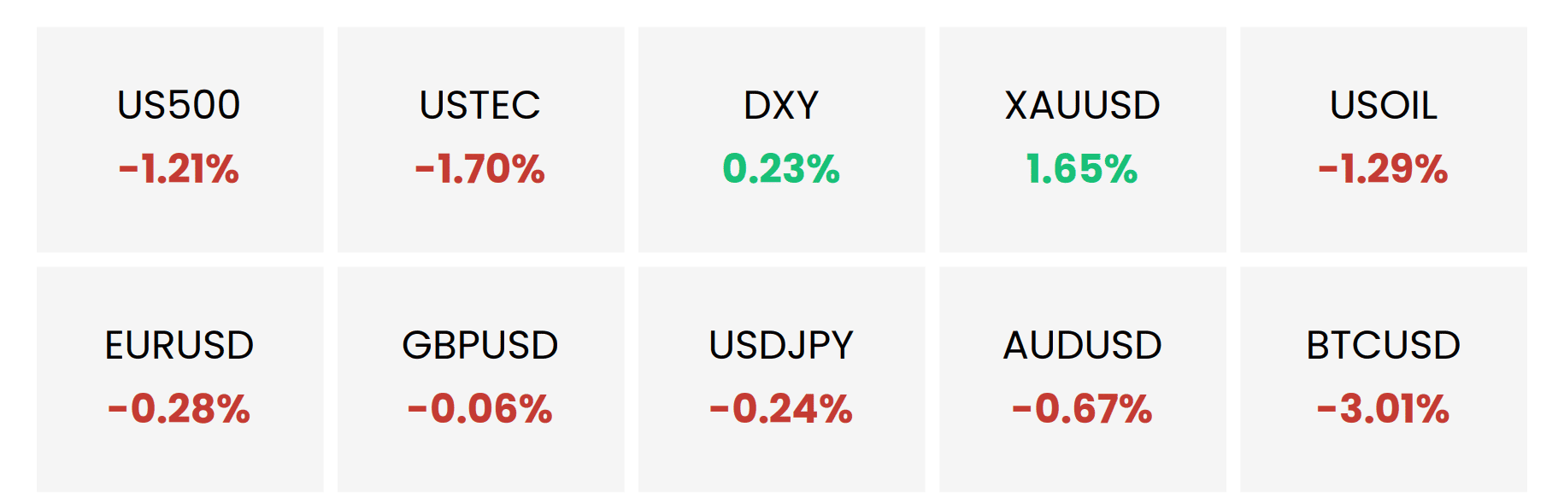Viewport: 1564px width, 497px height.
Task: Click the GBPUSD -0.06% change value
Action: coord(479,409)
